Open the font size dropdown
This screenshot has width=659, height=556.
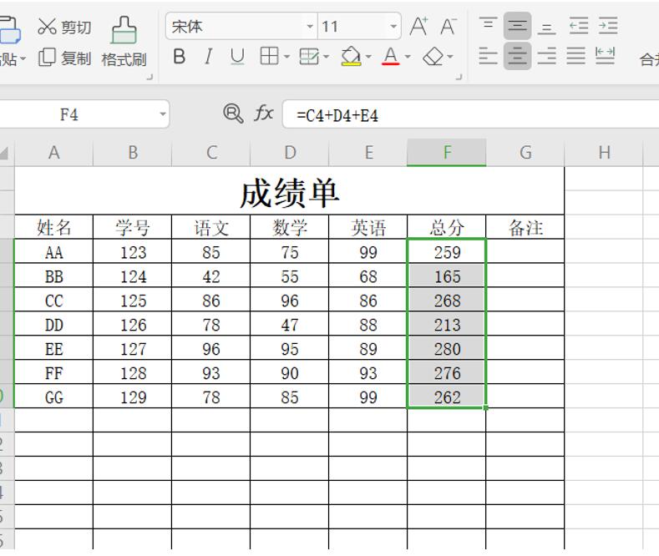pos(393,27)
